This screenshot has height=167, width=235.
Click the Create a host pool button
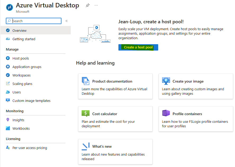tap(138, 47)
